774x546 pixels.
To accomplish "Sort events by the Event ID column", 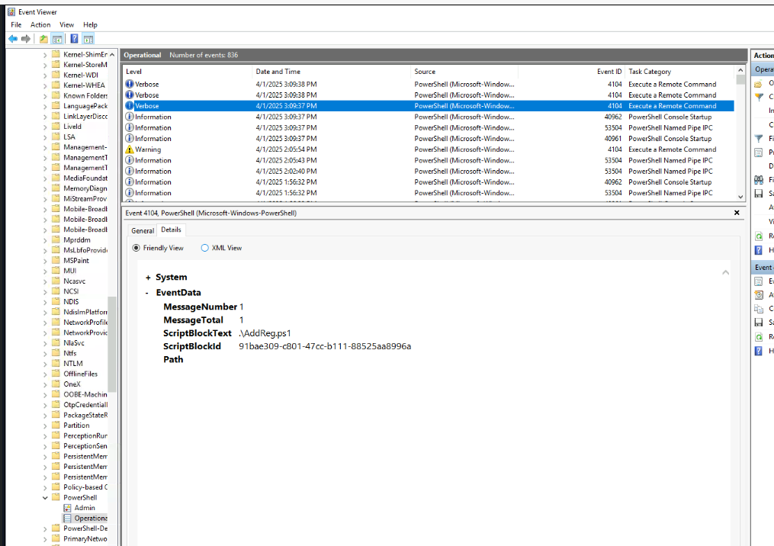I will point(609,72).
